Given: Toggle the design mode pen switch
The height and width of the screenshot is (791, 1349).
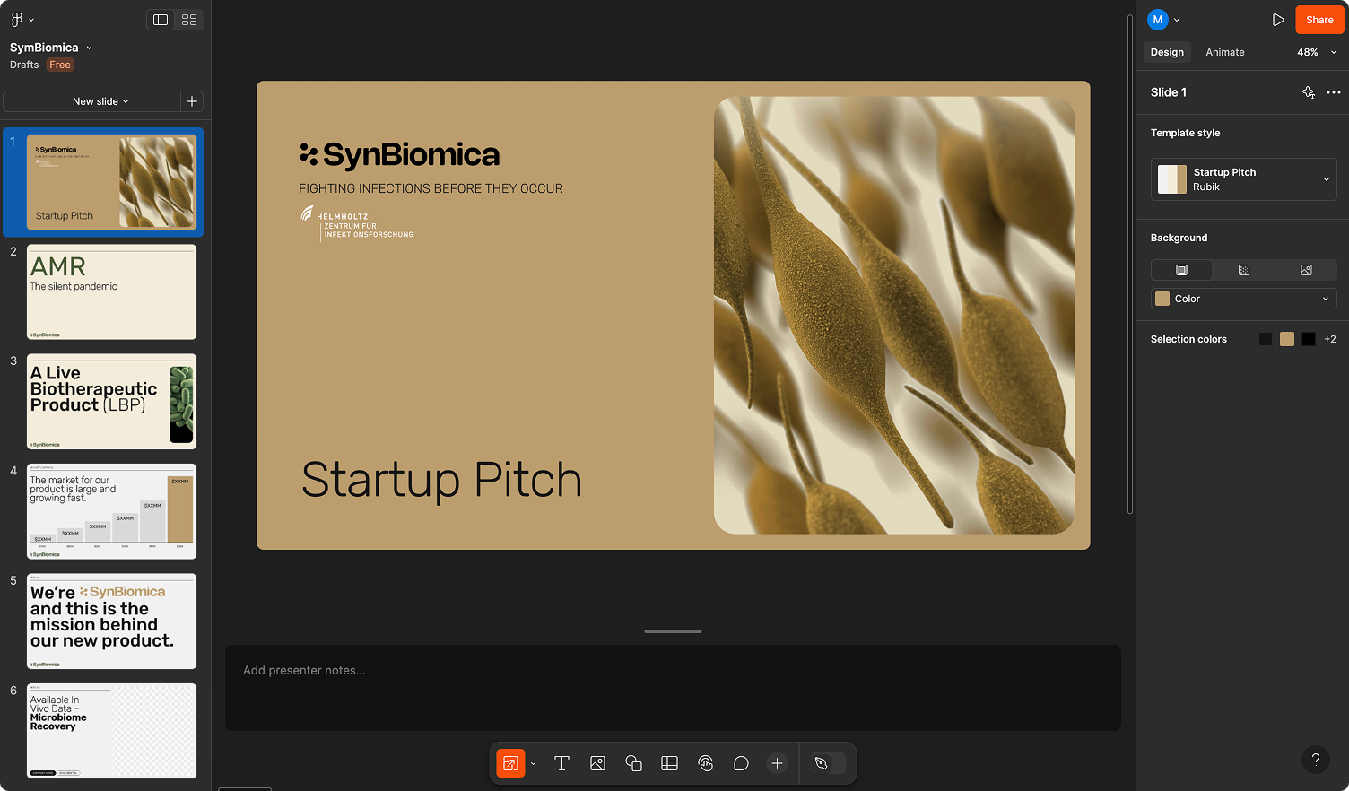Looking at the screenshot, I should click(x=828, y=763).
